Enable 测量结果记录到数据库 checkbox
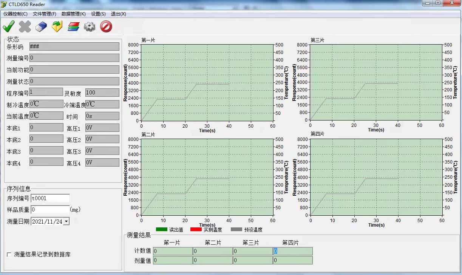Image resolution: width=462 pixels, height=275 pixels. (x=9, y=255)
